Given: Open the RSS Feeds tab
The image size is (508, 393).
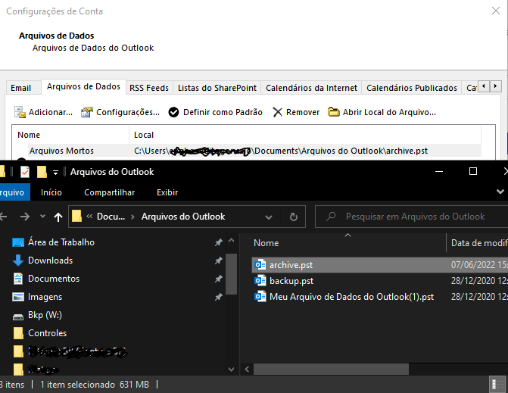Looking at the screenshot, I should [x=149, y=88].
